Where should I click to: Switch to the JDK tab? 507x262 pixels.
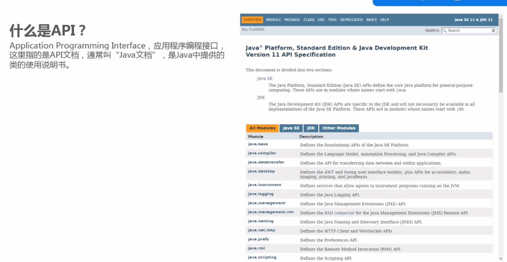point(311,128)
